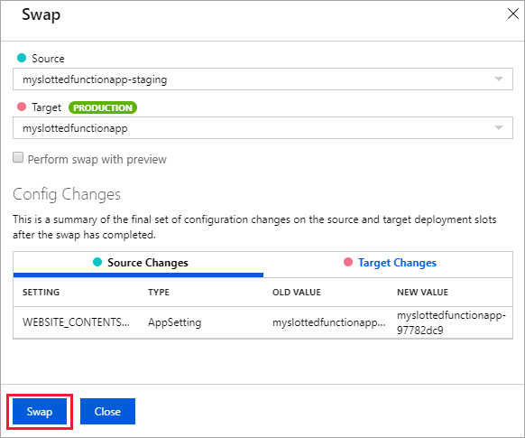Click the OLD VALUE column header
The image size is (525, 438).
296,293
